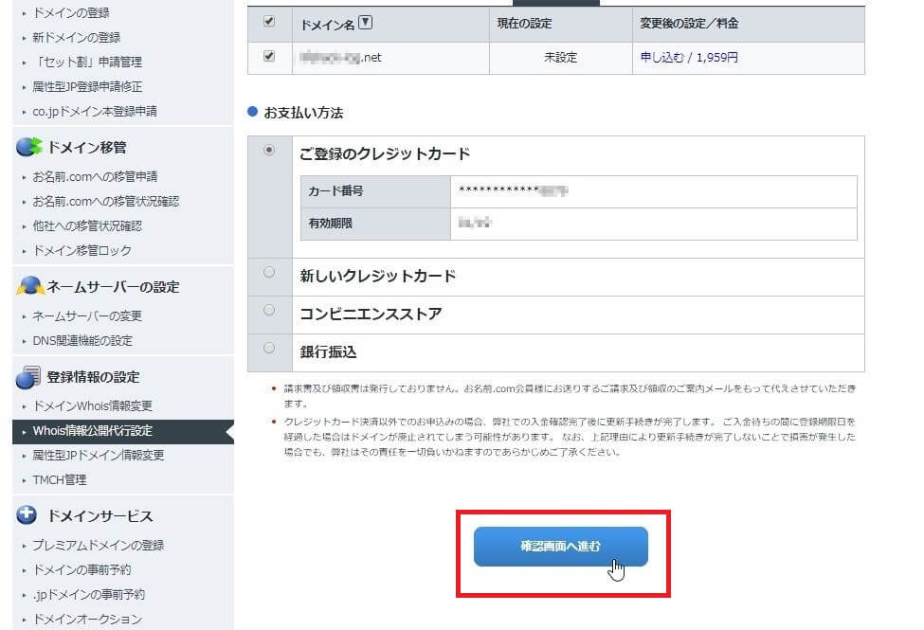The image size is (924, 630).
Task: Open ドメインオークション sidebar link
Action: pos(87,620)
